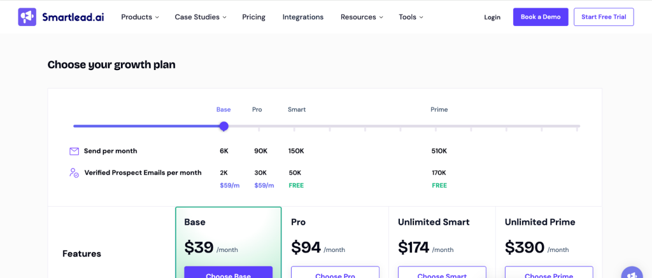Click the $390 /month Unlimited Prime price
652x278 pixels.
(x=537, y=247)
